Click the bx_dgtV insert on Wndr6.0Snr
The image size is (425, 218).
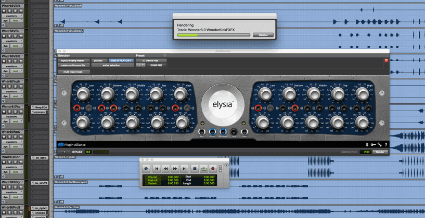tap(40, 158)
